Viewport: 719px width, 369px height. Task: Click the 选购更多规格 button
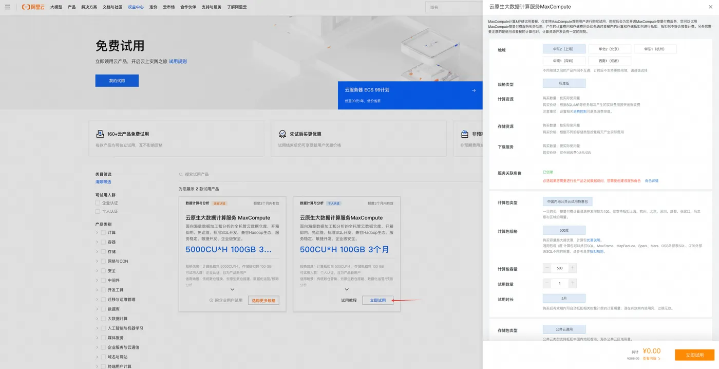coord(263,300)
